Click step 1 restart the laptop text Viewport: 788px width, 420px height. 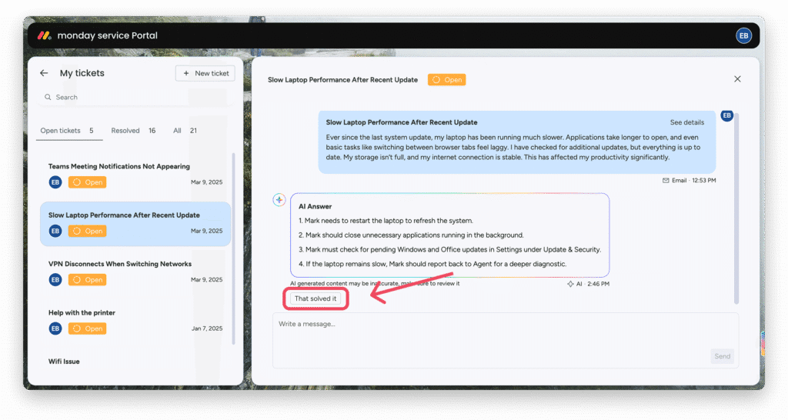[x=386, y=221]
